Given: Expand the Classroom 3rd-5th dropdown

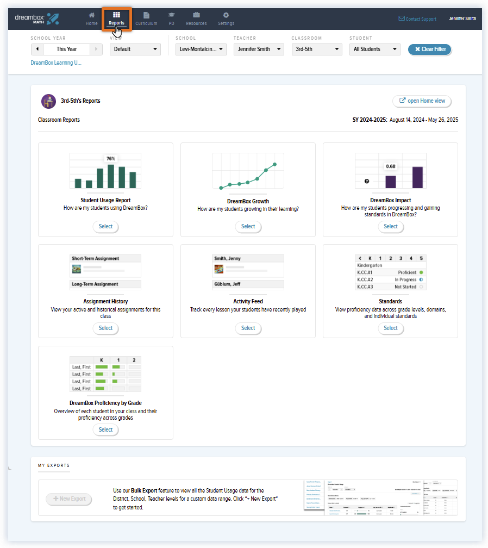Looking at the screenshot, I should tap(317, 49).
